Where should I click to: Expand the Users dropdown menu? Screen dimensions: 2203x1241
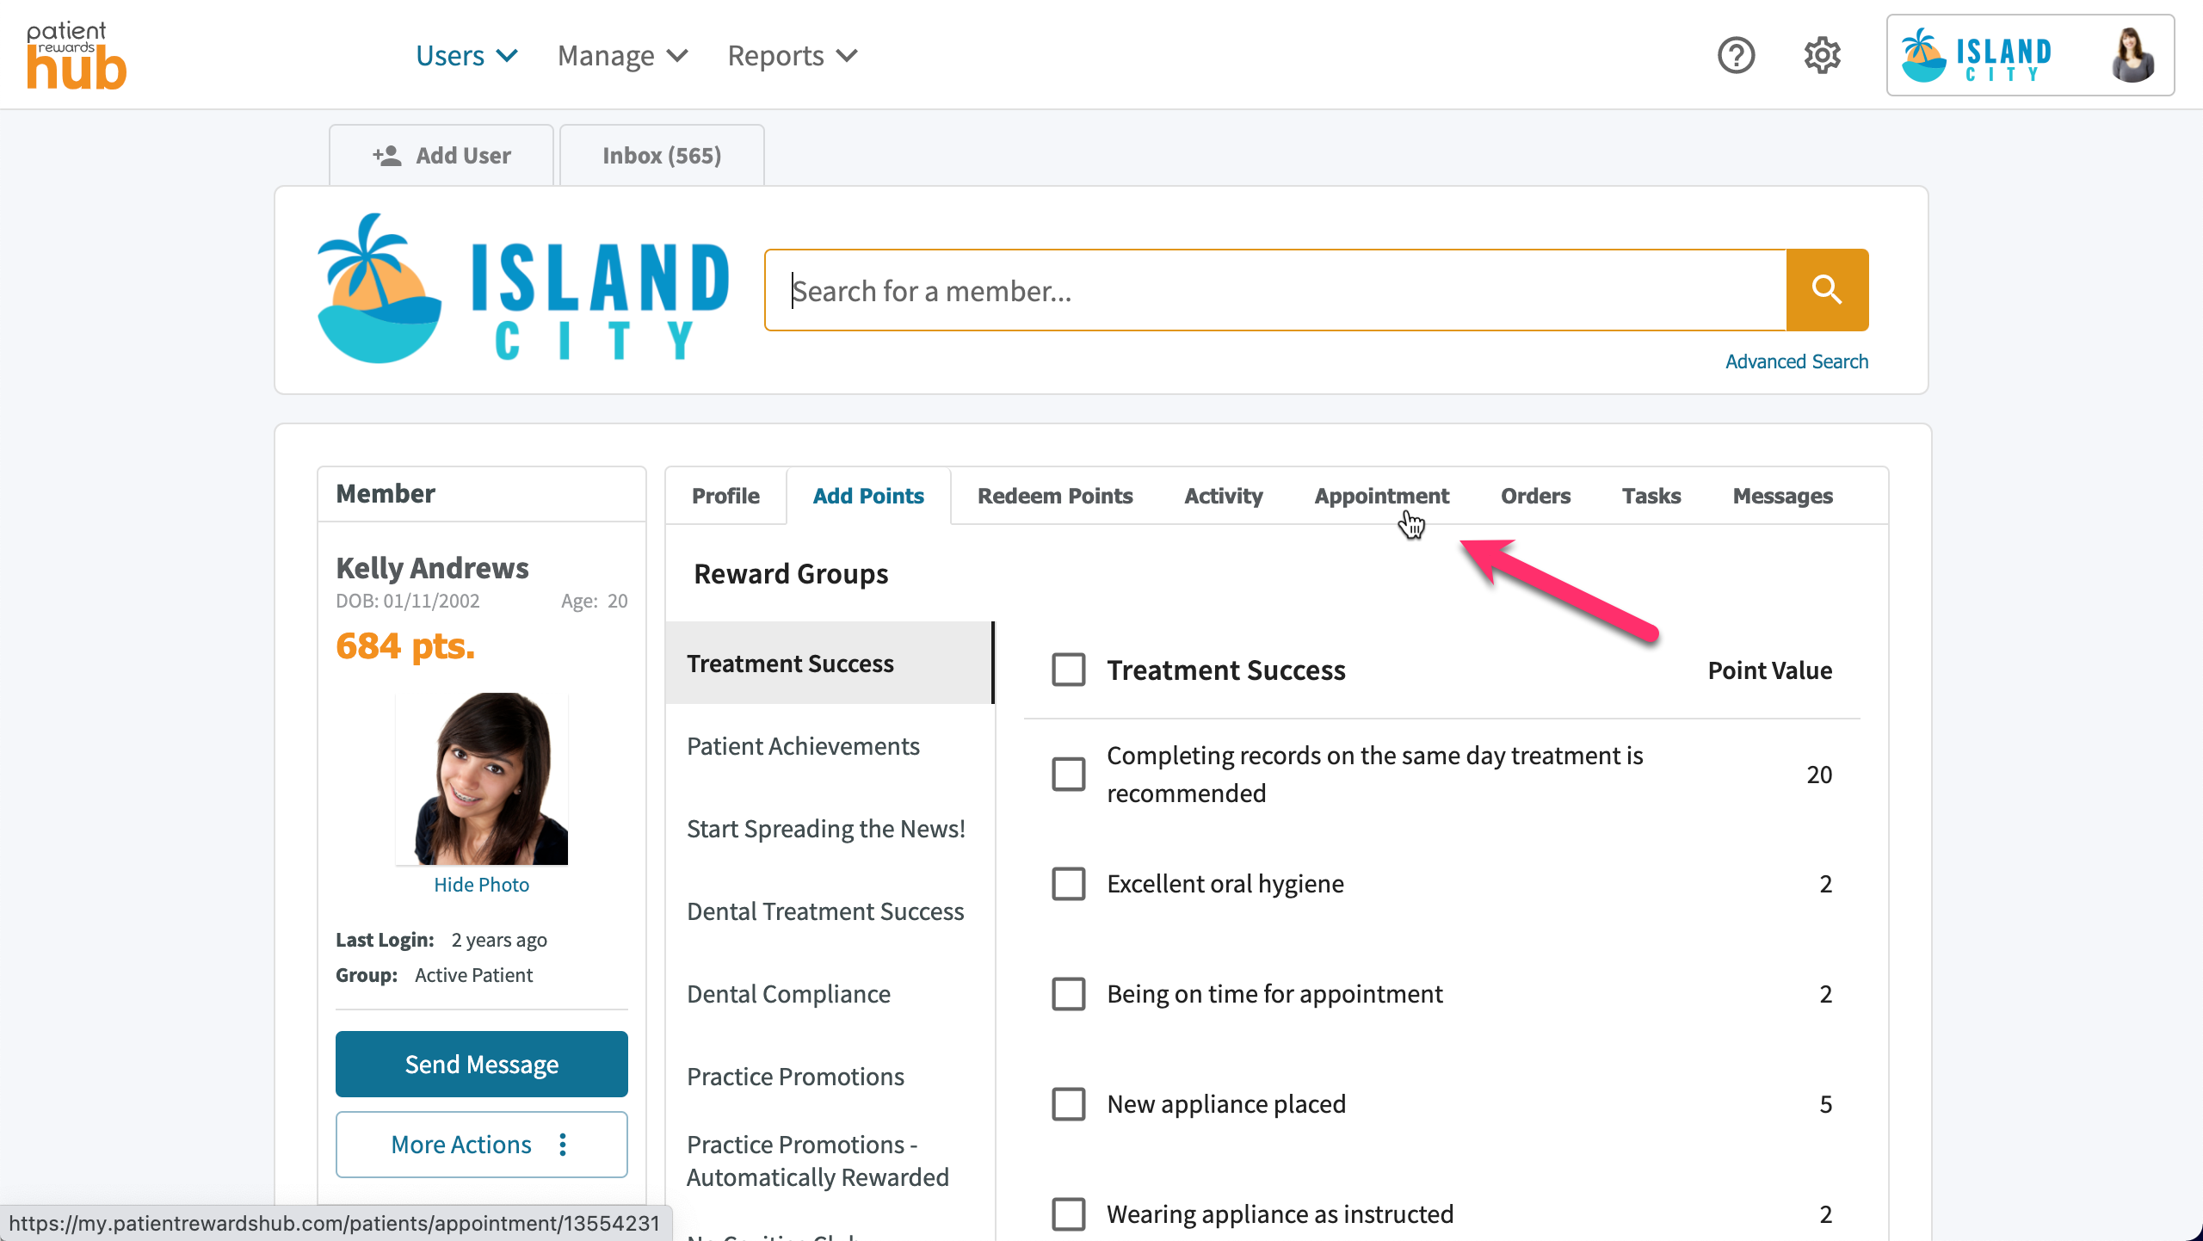pos(466,56)
